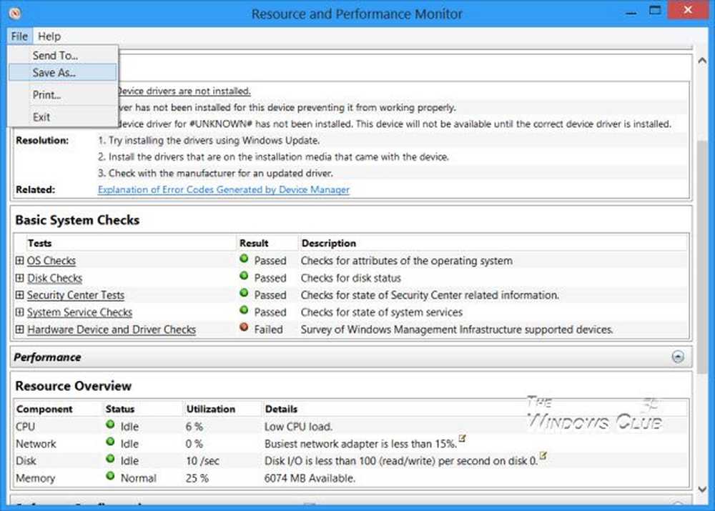Viewport: 715px width, 511px height.
Task: Click the '25 %' memory utilization value
Action: (197, 478)
